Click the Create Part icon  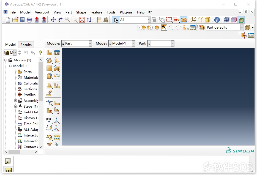[x=49, y=53]
